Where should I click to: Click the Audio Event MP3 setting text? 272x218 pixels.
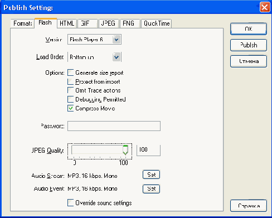[x=93, y=189]
